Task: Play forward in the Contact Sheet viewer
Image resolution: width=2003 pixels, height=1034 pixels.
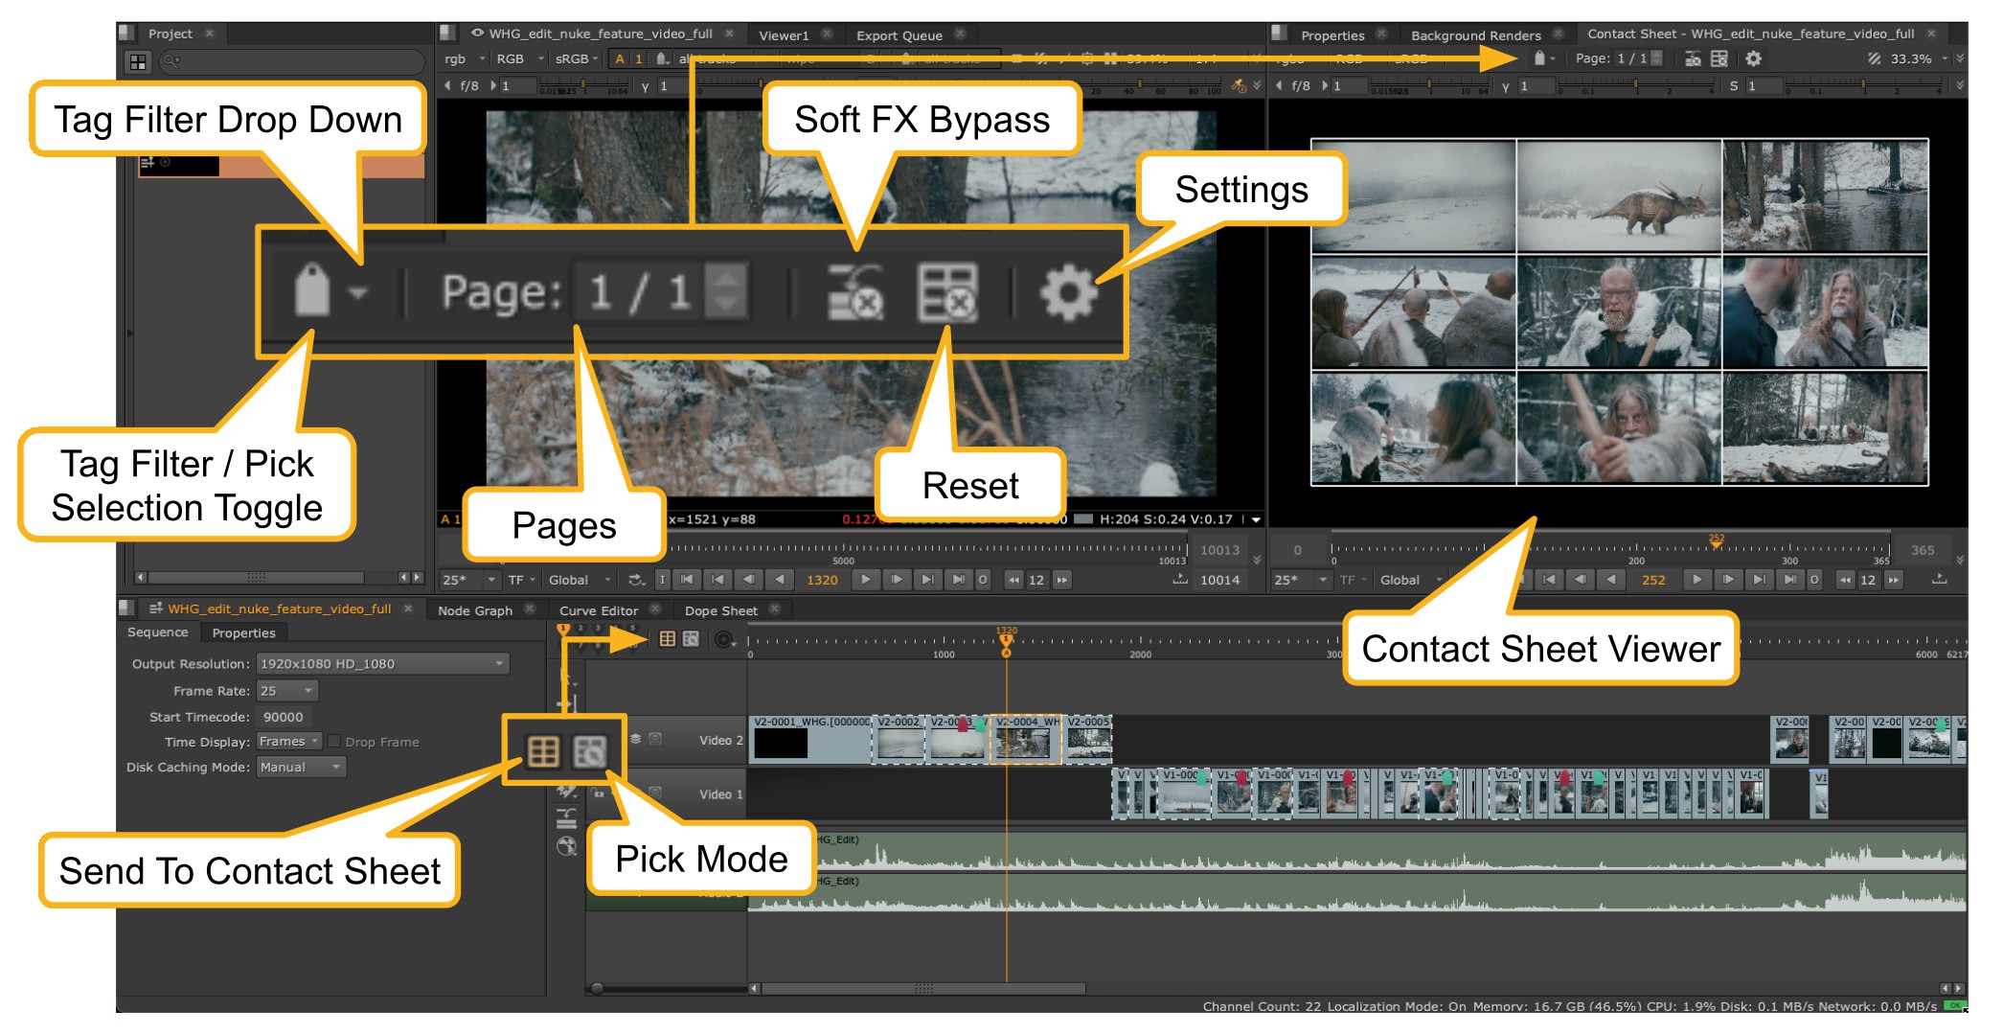Action: [x=1696, y=580]
